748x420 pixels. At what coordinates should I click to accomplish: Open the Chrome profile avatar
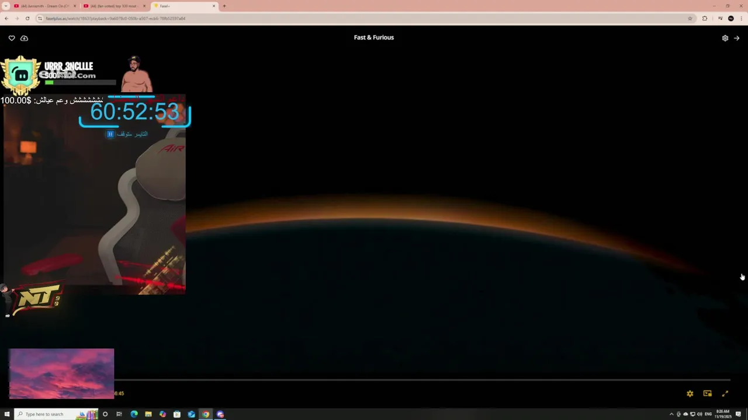(x=730, y=18)
